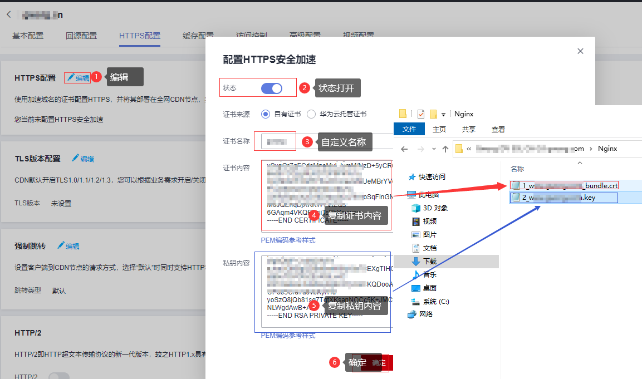Switch to the 基本配置 tab
The width and height of the screenshot is (642, 379).
[x=28, y=36]
